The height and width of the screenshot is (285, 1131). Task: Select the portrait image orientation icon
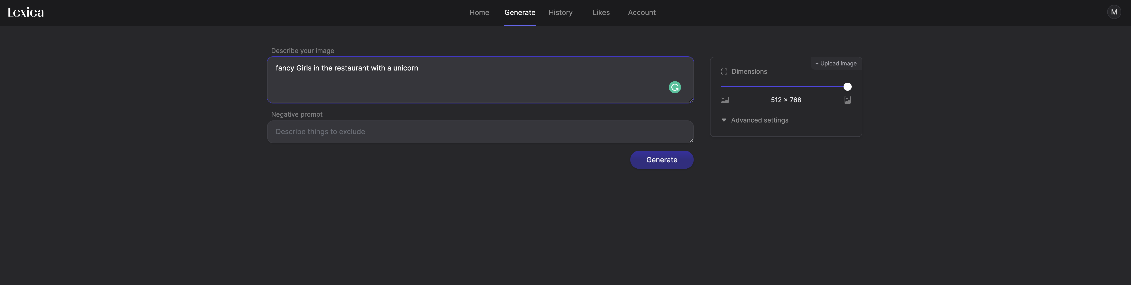847,100
